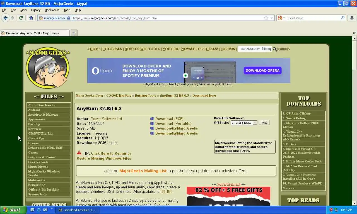Open the View menu

click(23, 10)
